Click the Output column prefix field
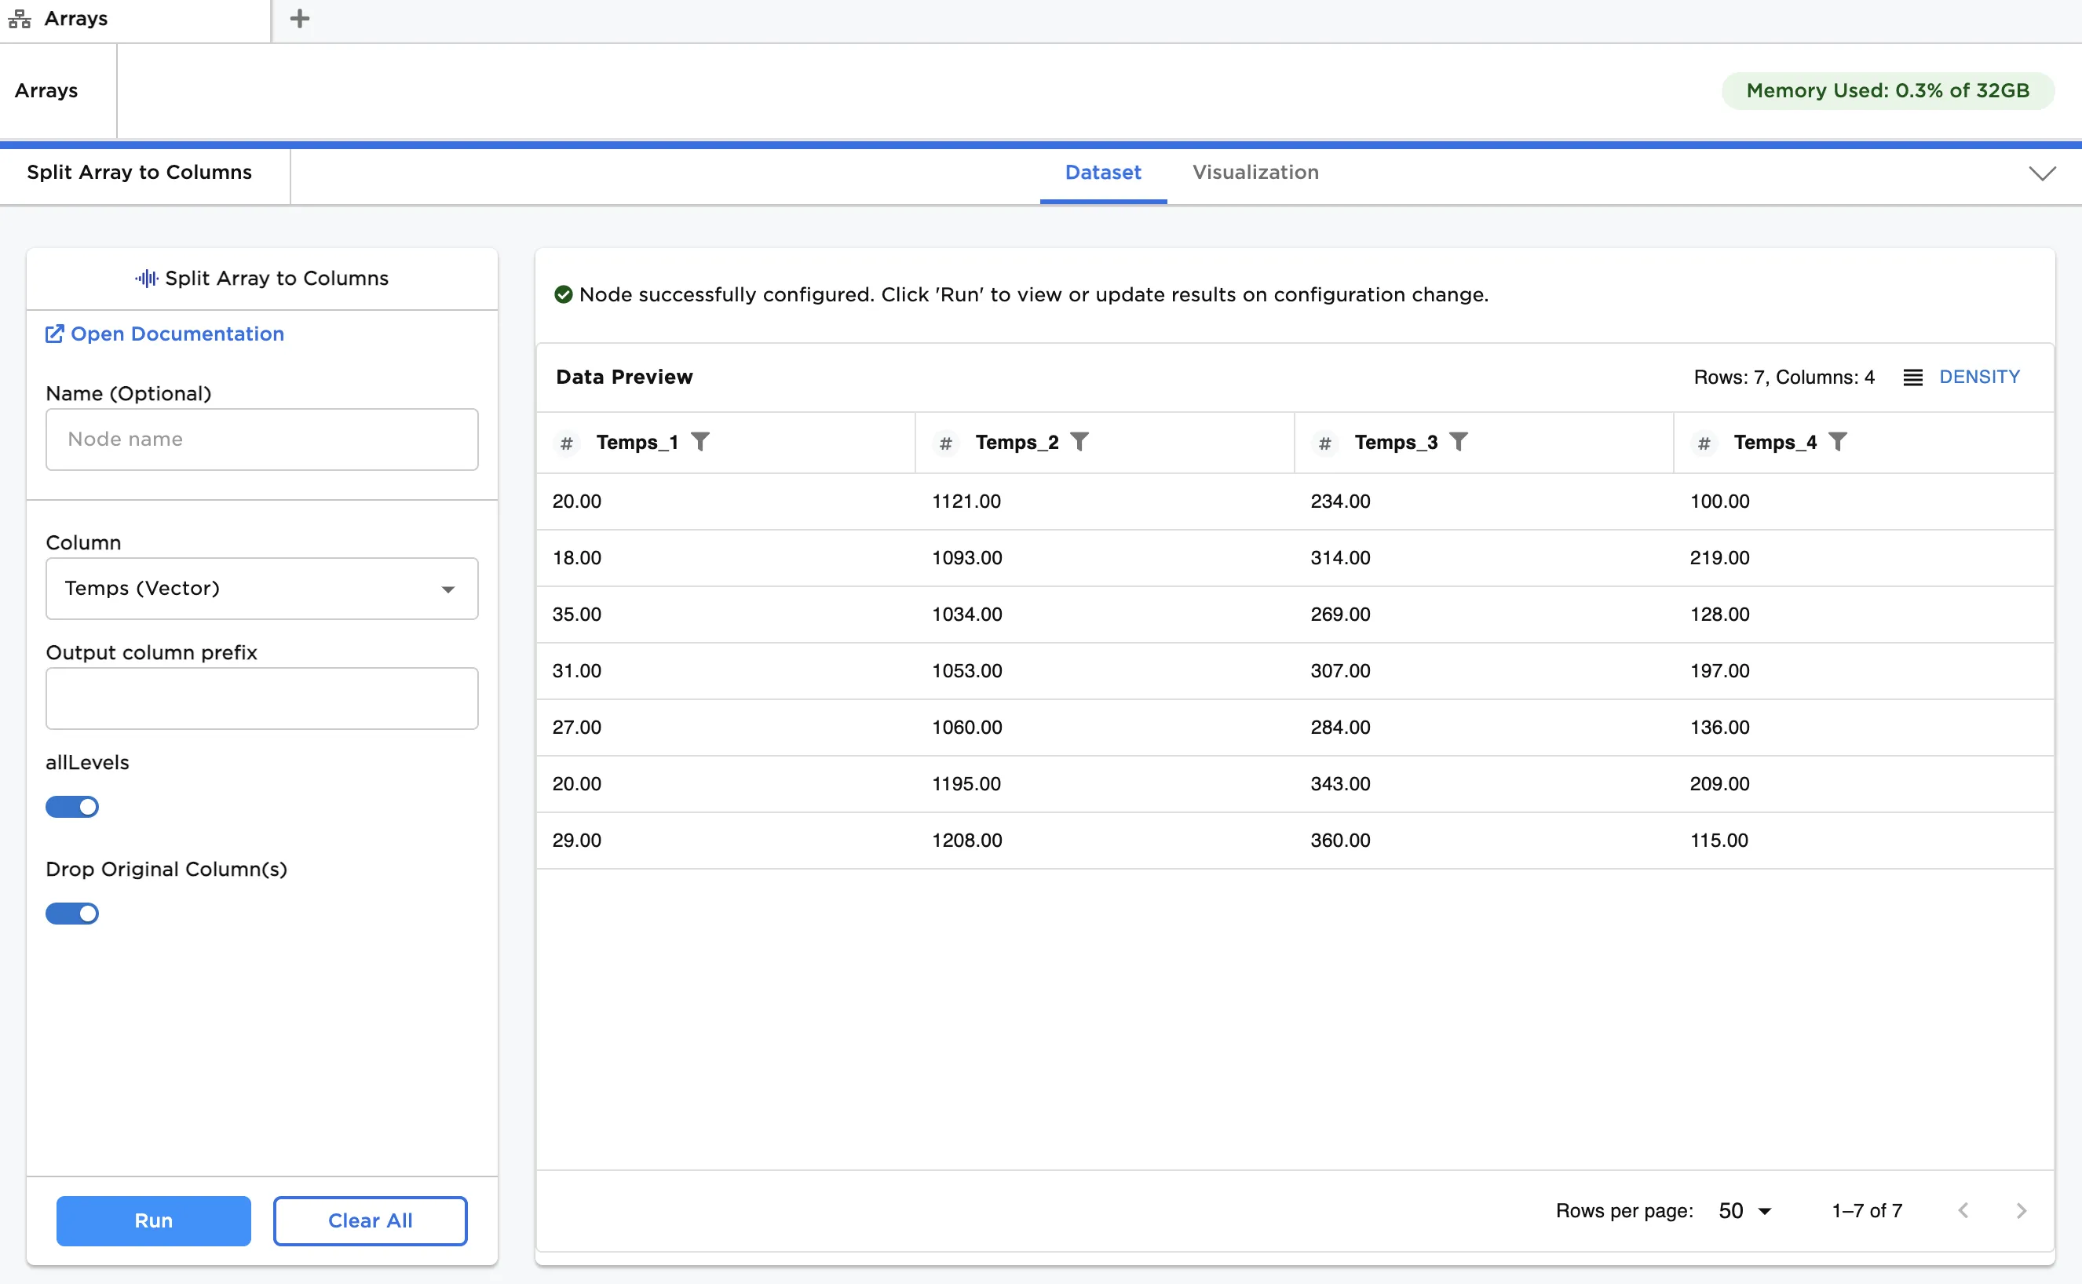Viewport: 2082px width, 1284px height. tap(261, 698)
